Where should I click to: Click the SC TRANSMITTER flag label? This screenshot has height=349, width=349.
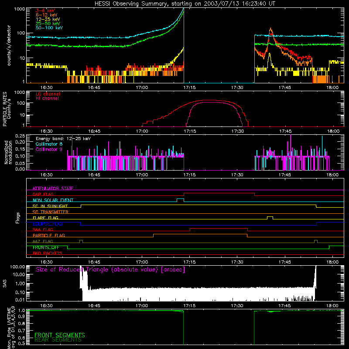pyautogui.click(x=50, y=212)
